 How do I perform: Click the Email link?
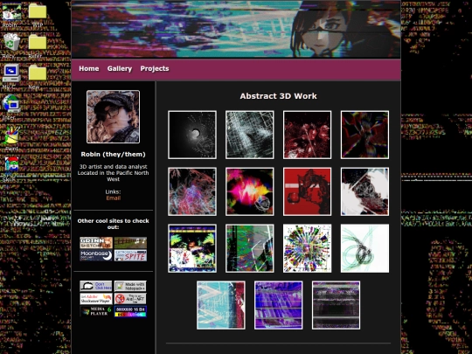pos(113,198)
